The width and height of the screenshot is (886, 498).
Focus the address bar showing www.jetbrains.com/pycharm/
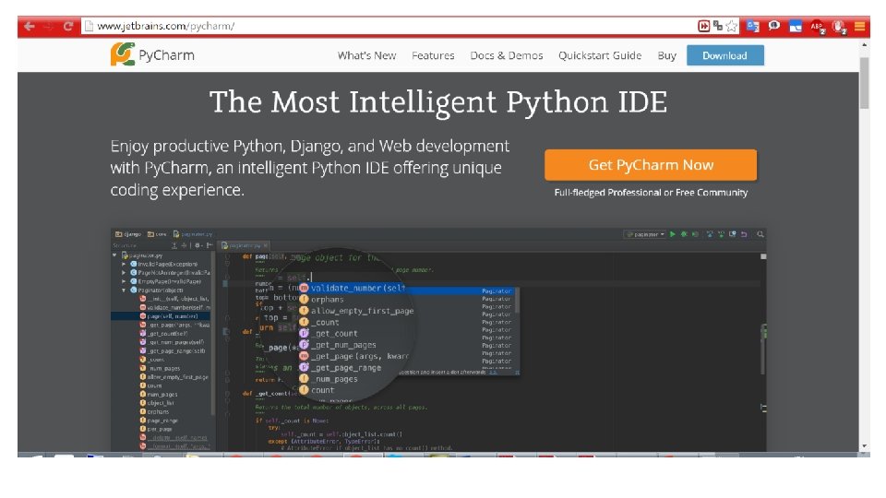389,26
